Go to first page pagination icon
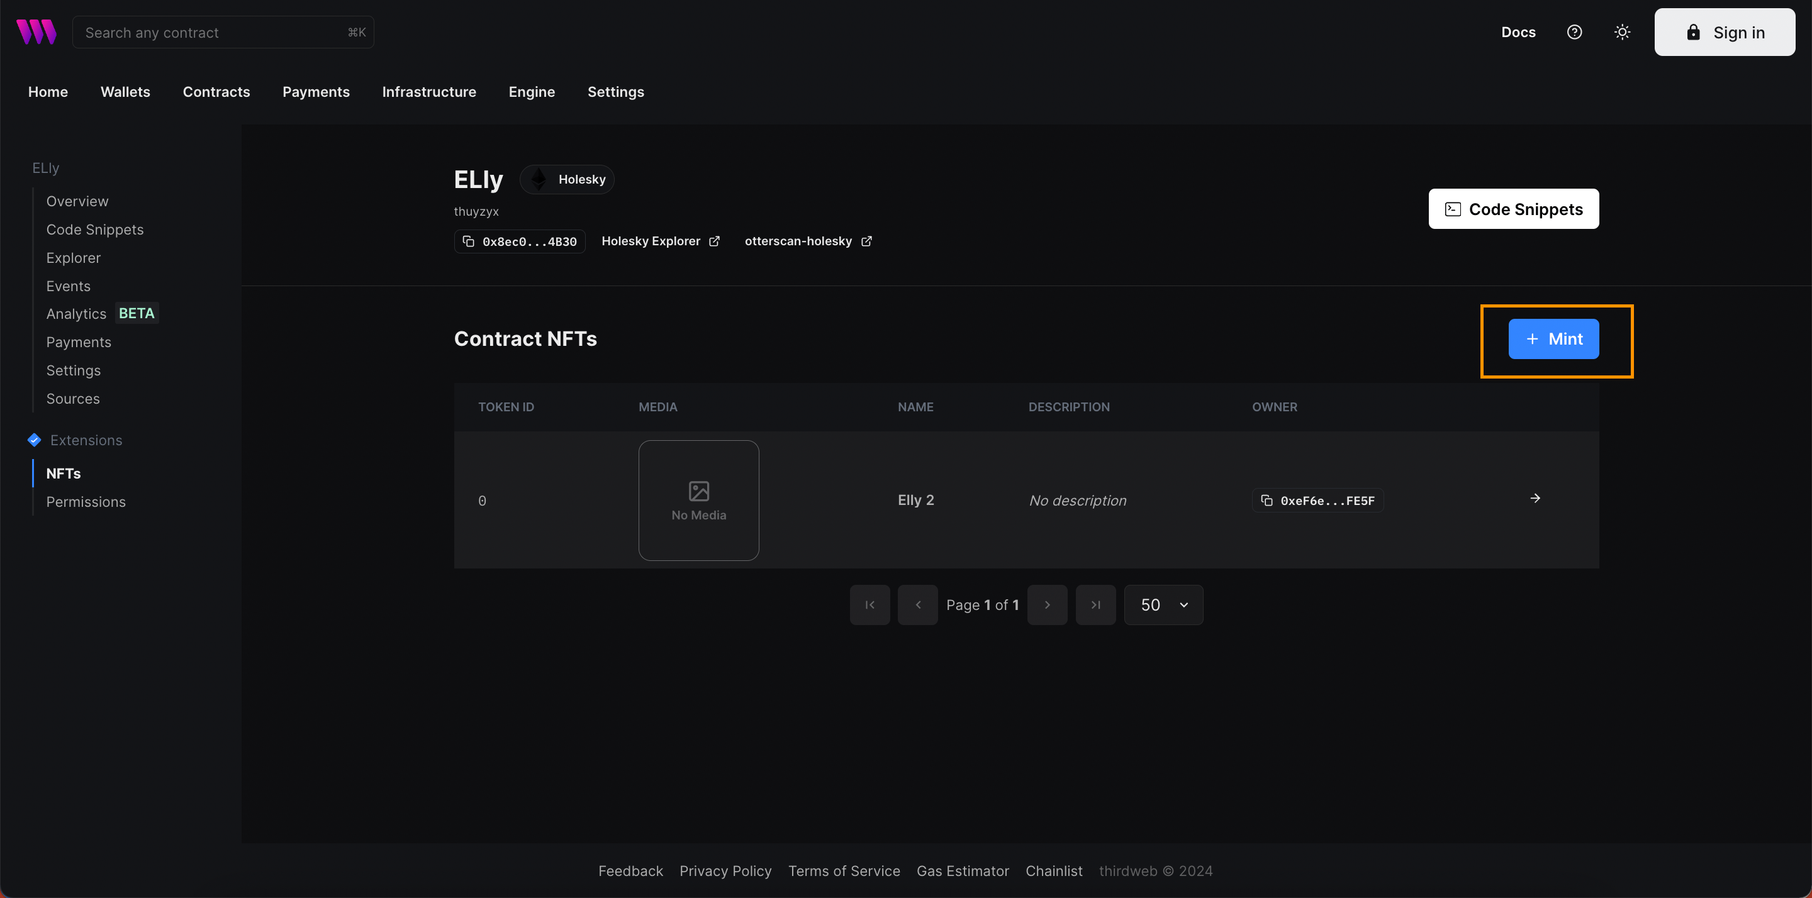The image size is (1812, 898). (x=870, y=605)
